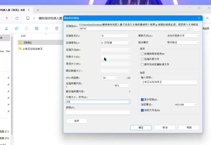The height and width of the screenshot is (145, 211).
Task: Click the password input field
Action: (169, 82)
